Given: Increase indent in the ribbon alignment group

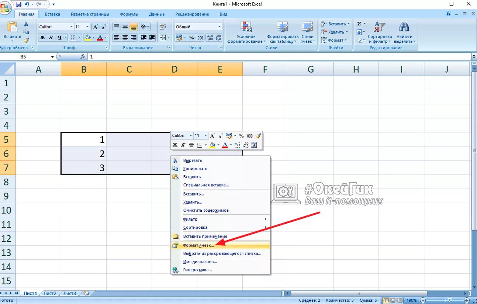Looking at the screenshot, I should (151, 37).
